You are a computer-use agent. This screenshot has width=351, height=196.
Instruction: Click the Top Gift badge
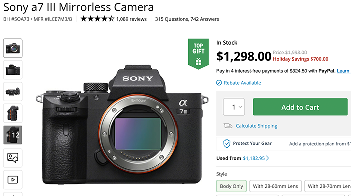click(x=198, y=54)
